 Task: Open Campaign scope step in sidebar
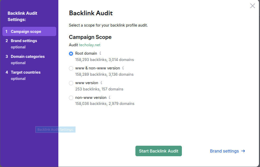(x=29, y=31)
